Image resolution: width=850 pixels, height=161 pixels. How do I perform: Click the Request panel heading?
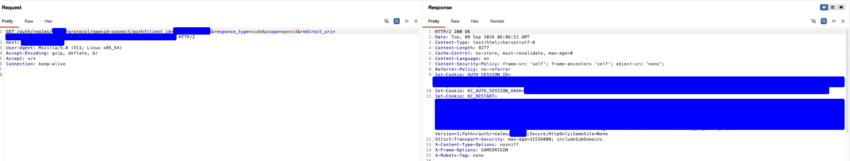click(12, 7)
